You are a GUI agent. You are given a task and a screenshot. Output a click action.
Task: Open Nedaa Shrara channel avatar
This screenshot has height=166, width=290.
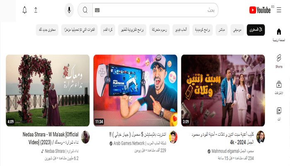[x=85, y=137]
